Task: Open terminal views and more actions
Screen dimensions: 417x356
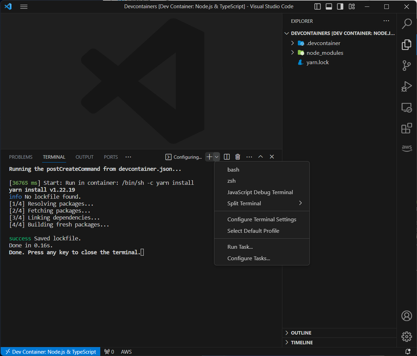Action: click(249, 157)
